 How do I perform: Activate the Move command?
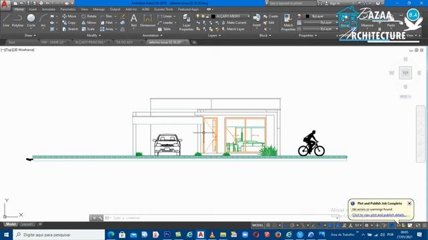tap(69, 16)
